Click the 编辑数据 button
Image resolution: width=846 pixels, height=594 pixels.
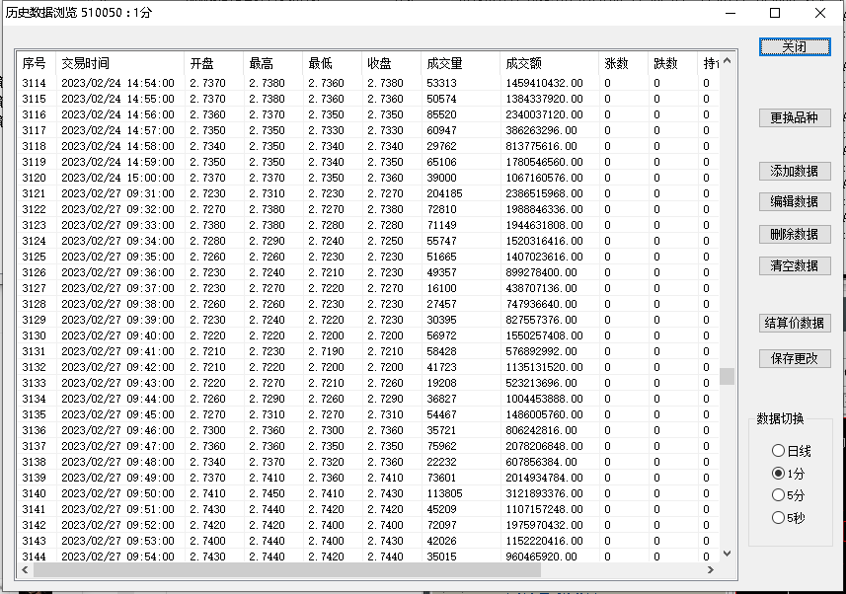click(794, 202)
